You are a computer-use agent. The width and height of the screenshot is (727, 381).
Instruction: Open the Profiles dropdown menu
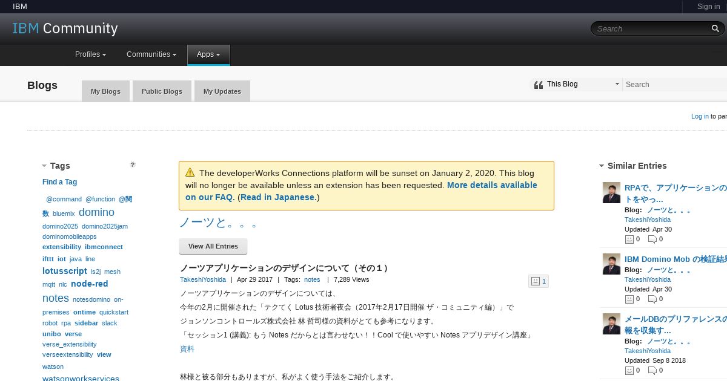pos(90,54)
